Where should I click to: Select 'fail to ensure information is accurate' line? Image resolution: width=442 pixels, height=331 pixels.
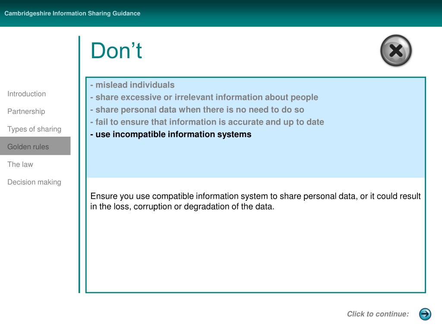[x=207, y=122]
